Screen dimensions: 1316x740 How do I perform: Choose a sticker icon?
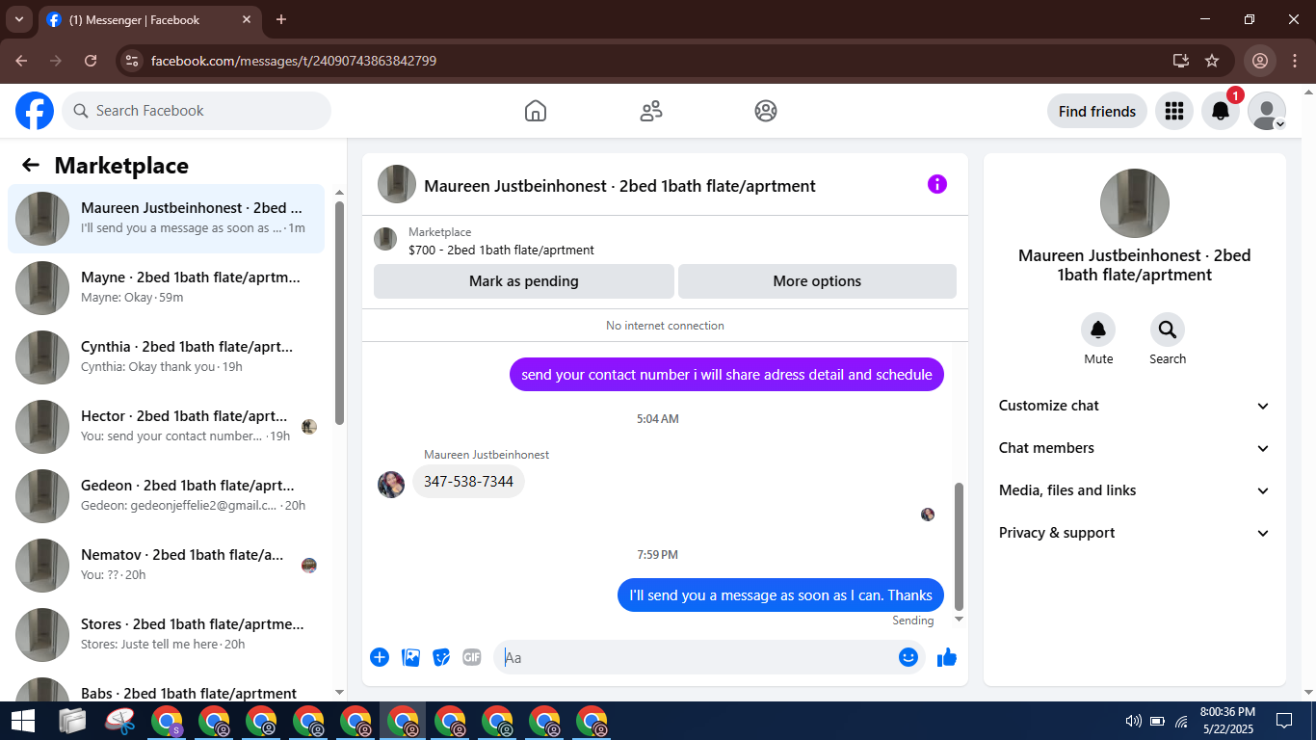(x=441, y=657)
